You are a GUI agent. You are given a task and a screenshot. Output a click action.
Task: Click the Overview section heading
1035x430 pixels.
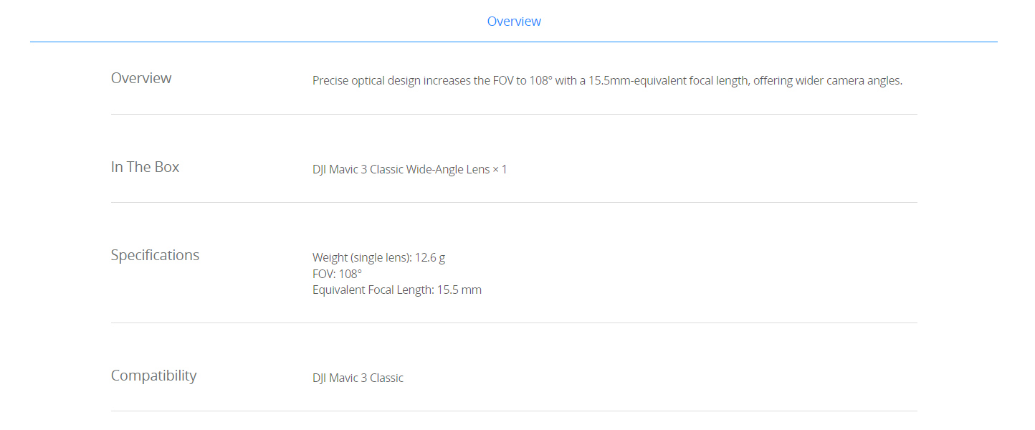(141, 78)
